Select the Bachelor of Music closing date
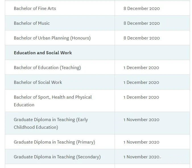 coord(142,23)
